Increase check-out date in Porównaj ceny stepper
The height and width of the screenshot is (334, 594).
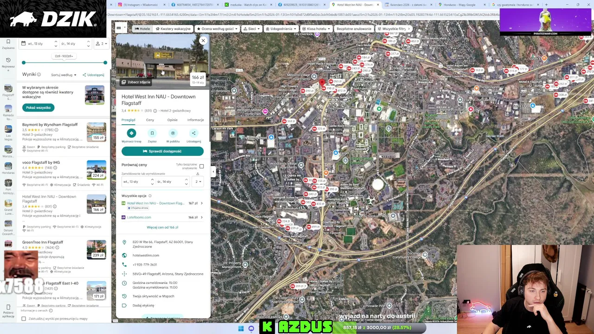(187, 180)
